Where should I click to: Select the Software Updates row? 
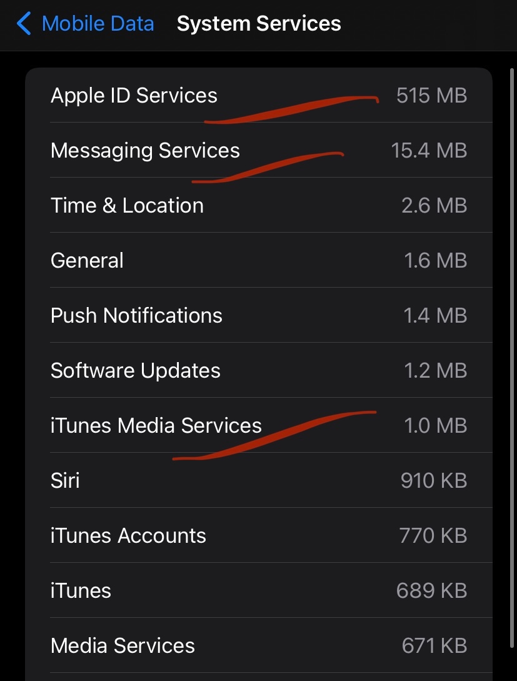coord(136,371)
